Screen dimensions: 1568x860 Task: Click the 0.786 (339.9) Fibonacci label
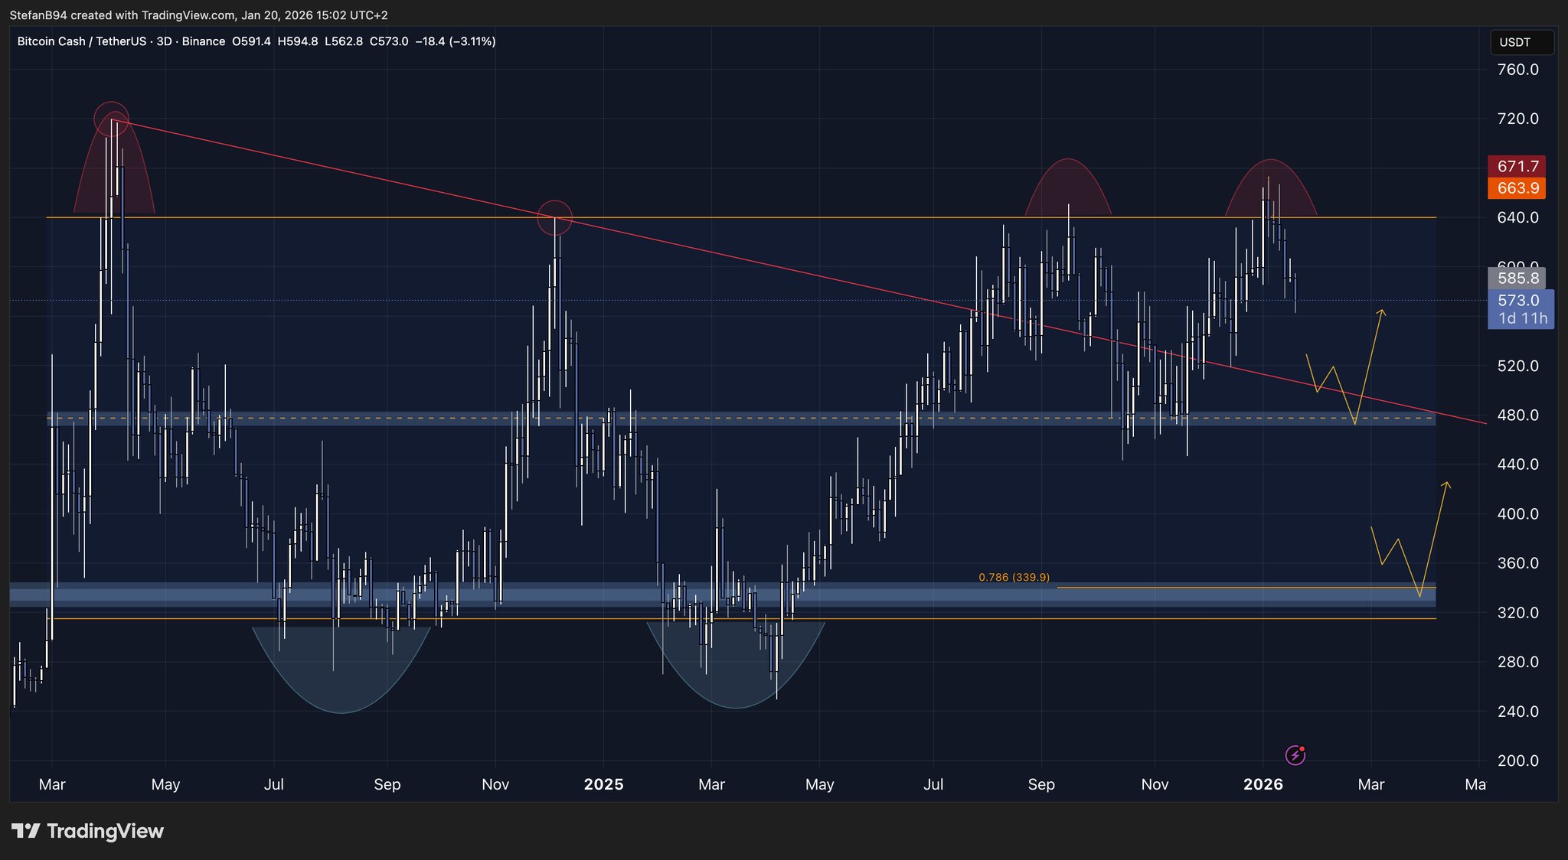point(1014,577)
